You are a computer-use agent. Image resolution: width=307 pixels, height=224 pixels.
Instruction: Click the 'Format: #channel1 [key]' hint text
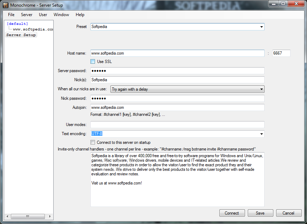pos(128,115)
